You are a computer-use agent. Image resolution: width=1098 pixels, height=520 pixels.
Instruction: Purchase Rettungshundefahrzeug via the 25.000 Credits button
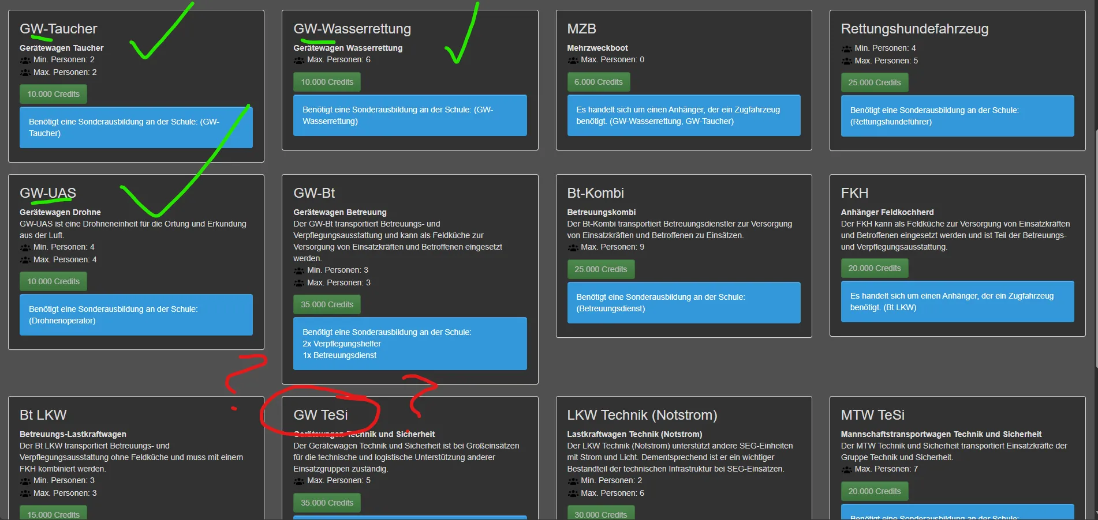pos(874,82)
